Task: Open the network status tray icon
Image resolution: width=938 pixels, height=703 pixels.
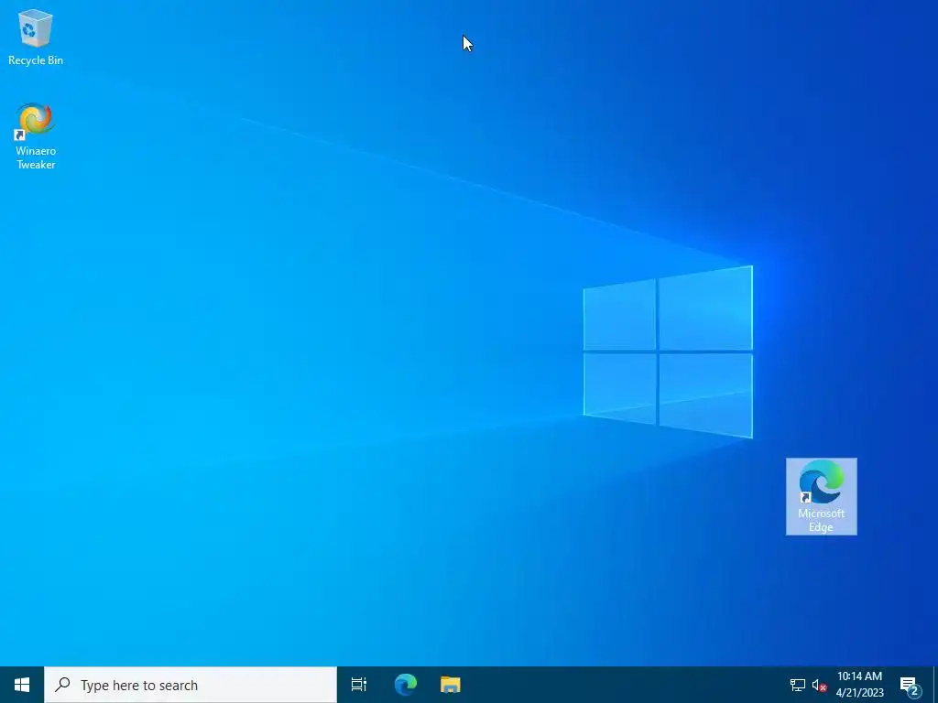Action: (798, 685)
